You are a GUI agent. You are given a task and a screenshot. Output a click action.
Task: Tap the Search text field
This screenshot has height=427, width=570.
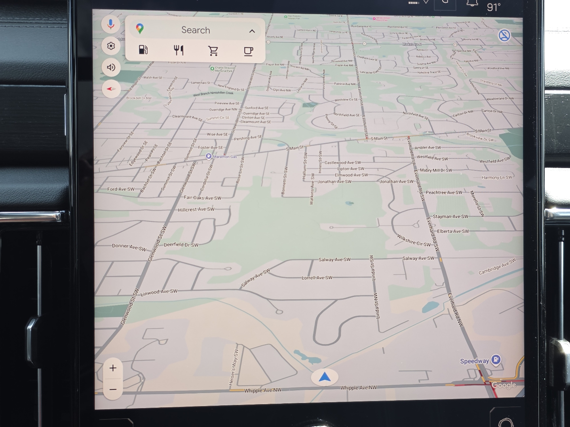click(x=195, y=30)
